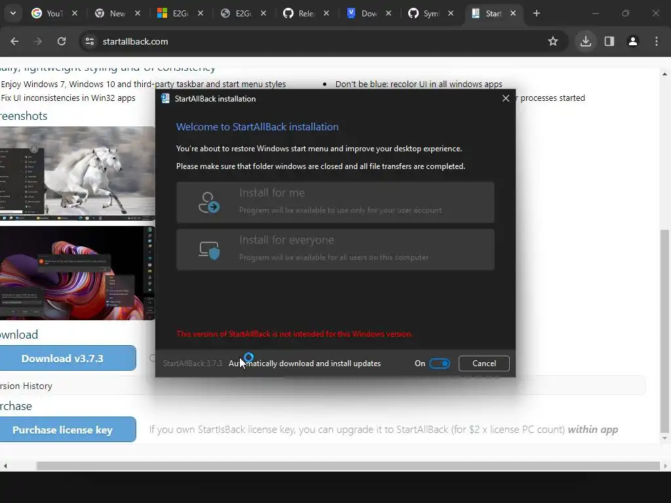Viewport: 671px width, 503px height.
Task: Click the vertical scrollbar down arrow
Action: 664,438
